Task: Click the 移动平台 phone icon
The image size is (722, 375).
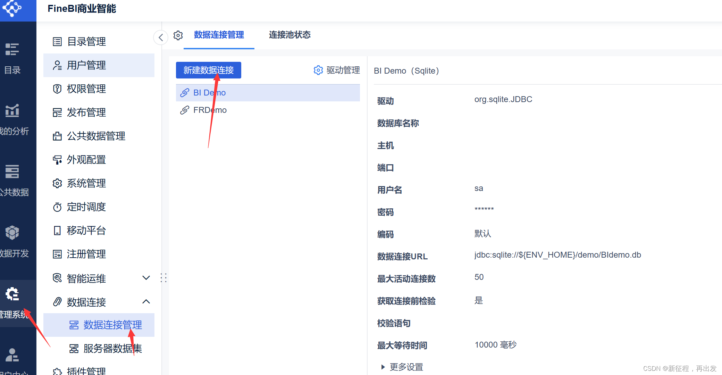Action: coord(57,231)
